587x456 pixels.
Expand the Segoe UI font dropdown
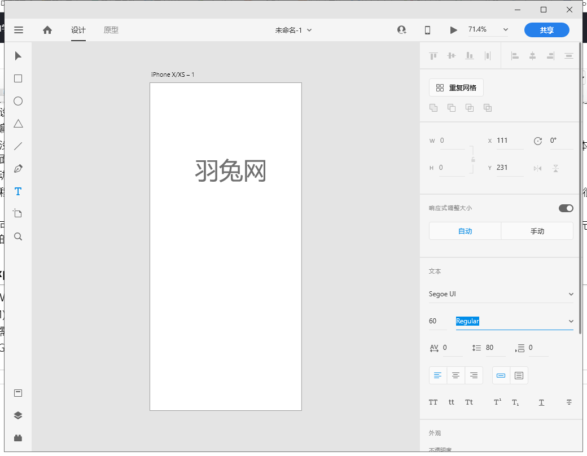[x=571, y=294]
